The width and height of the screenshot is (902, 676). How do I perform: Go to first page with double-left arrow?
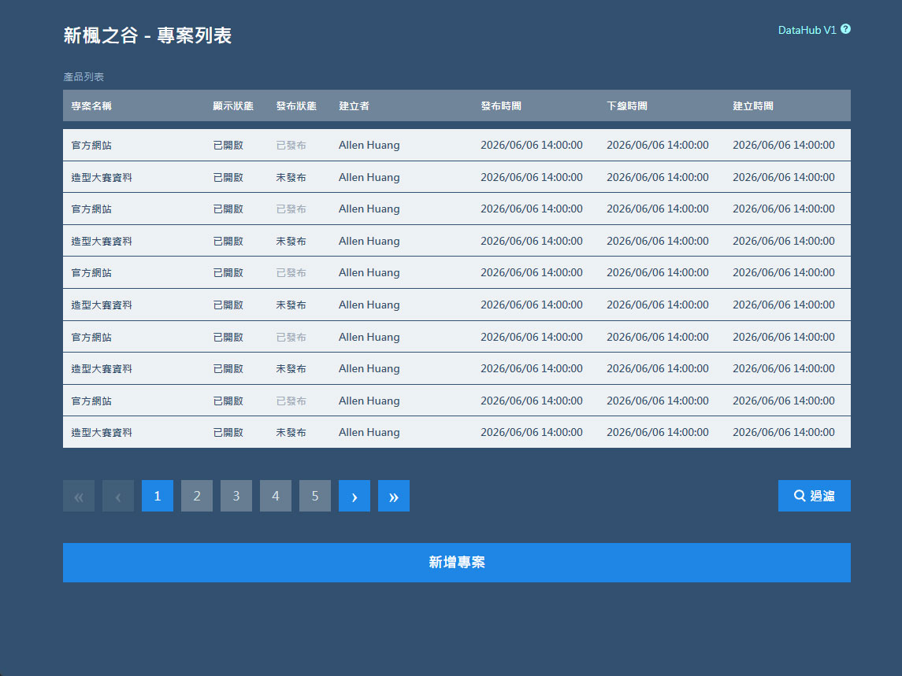pyautogui.click(x=79, y=496)
